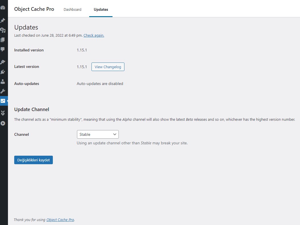Image resolution: width=300 pixels, height=225 pixels.
Task: Follow the Check again link
Action: pyautogui.click(x=94, y=35)
